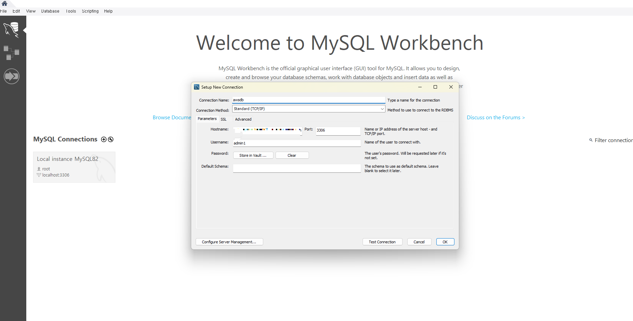This screenshot has width=633, height=321.
Task: Click the Port input field
Action: coord(338,131)
